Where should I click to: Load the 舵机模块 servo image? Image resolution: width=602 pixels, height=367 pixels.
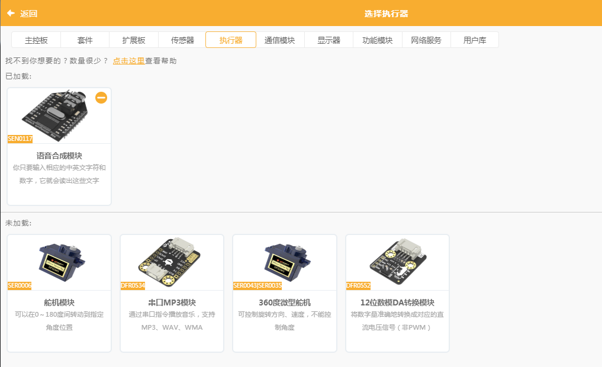click(x=62, y=262)
